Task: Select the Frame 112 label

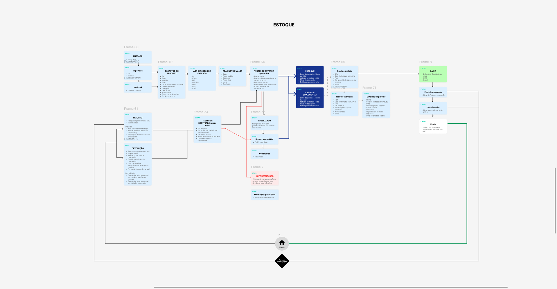Action: point(165,62)
